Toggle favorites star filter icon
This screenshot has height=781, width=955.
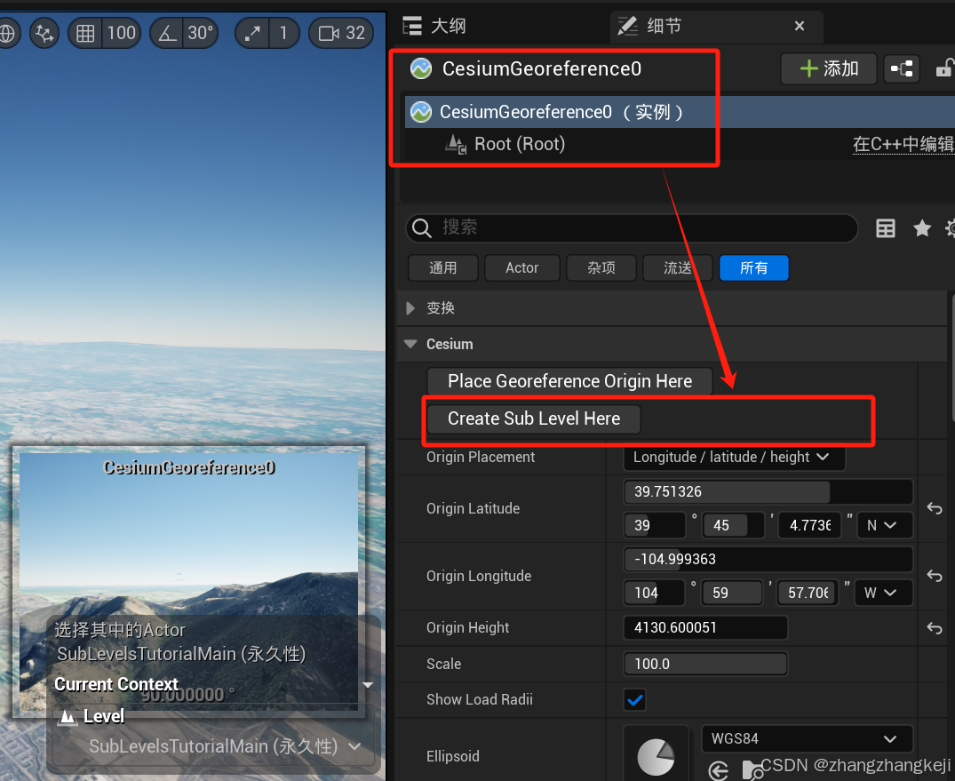pos(922,228)
